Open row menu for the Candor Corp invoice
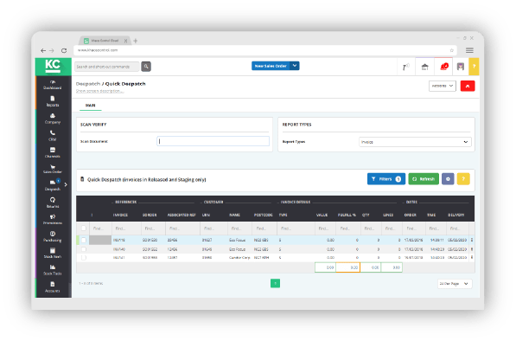The width and height of the screenshot is (516, 341). (472, 258)
